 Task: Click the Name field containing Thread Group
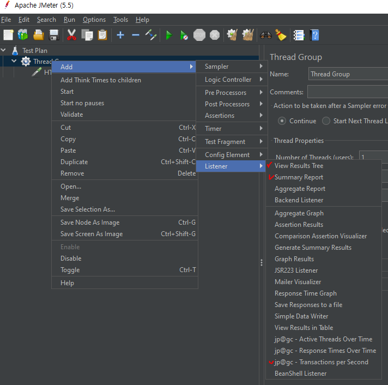tap(348, 74)
